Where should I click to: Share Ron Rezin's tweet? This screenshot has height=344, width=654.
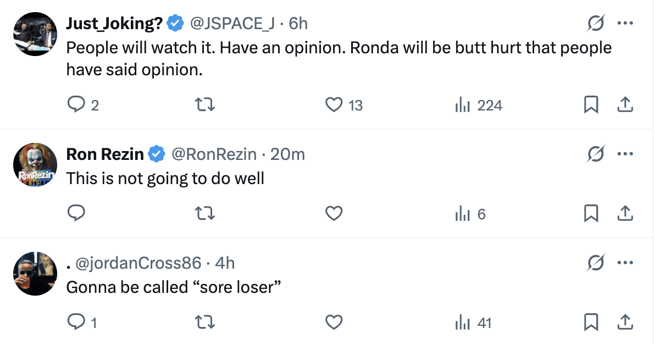625,214
